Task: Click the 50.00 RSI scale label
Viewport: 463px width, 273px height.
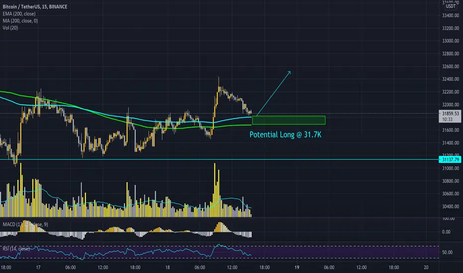Action: 447,252
